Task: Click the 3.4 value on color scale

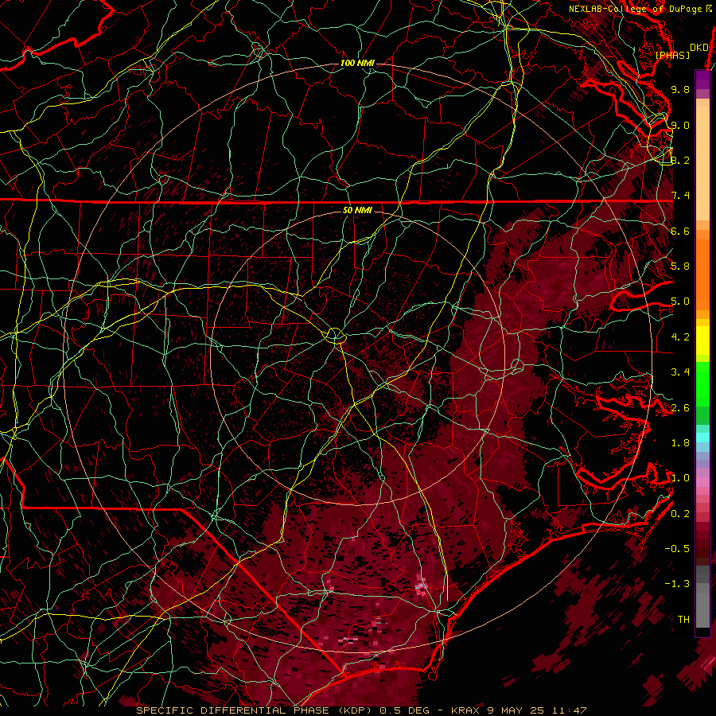Action: click(x=680, y=372)
